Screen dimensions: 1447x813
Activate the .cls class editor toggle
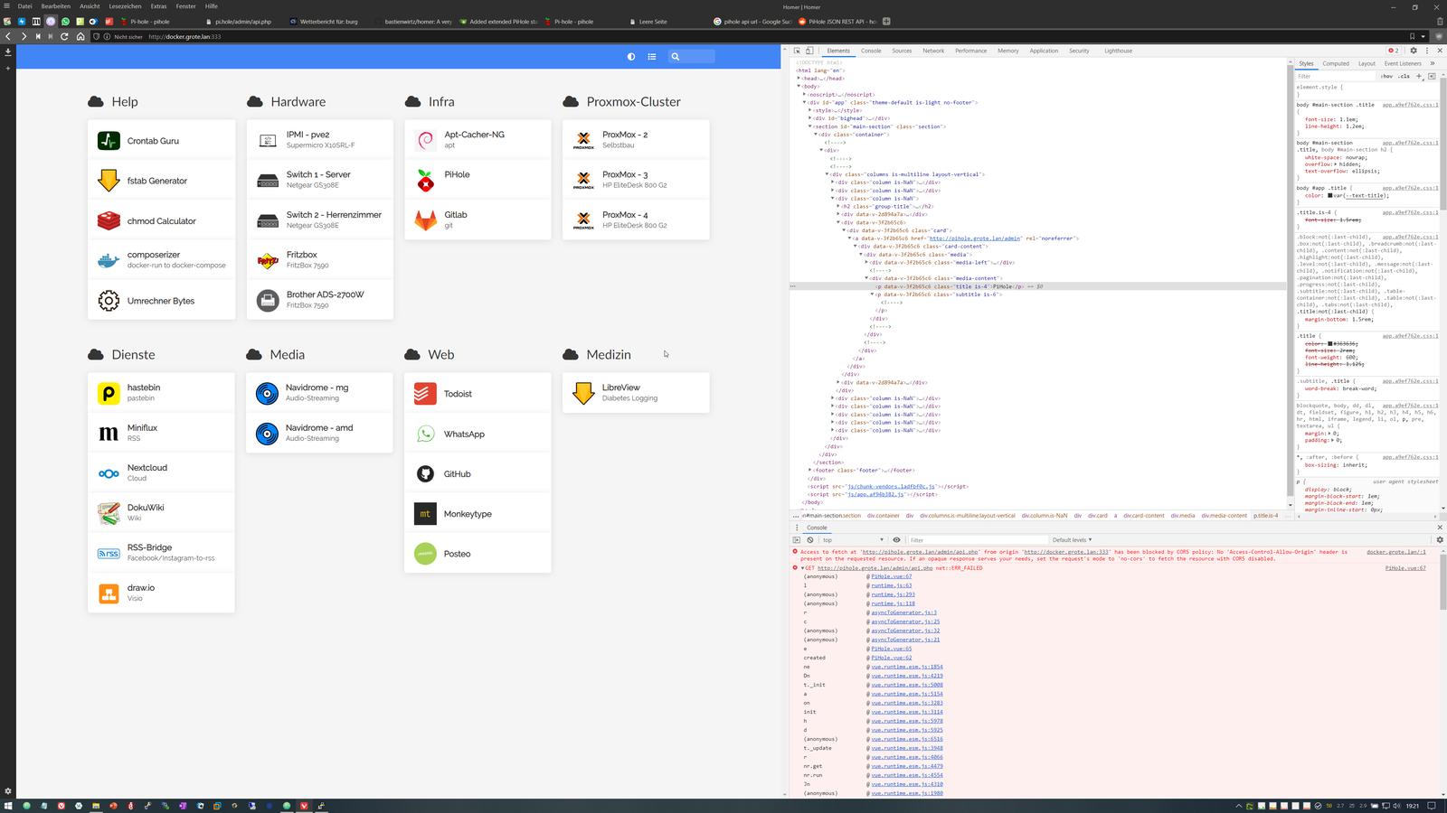(1403, 76)
